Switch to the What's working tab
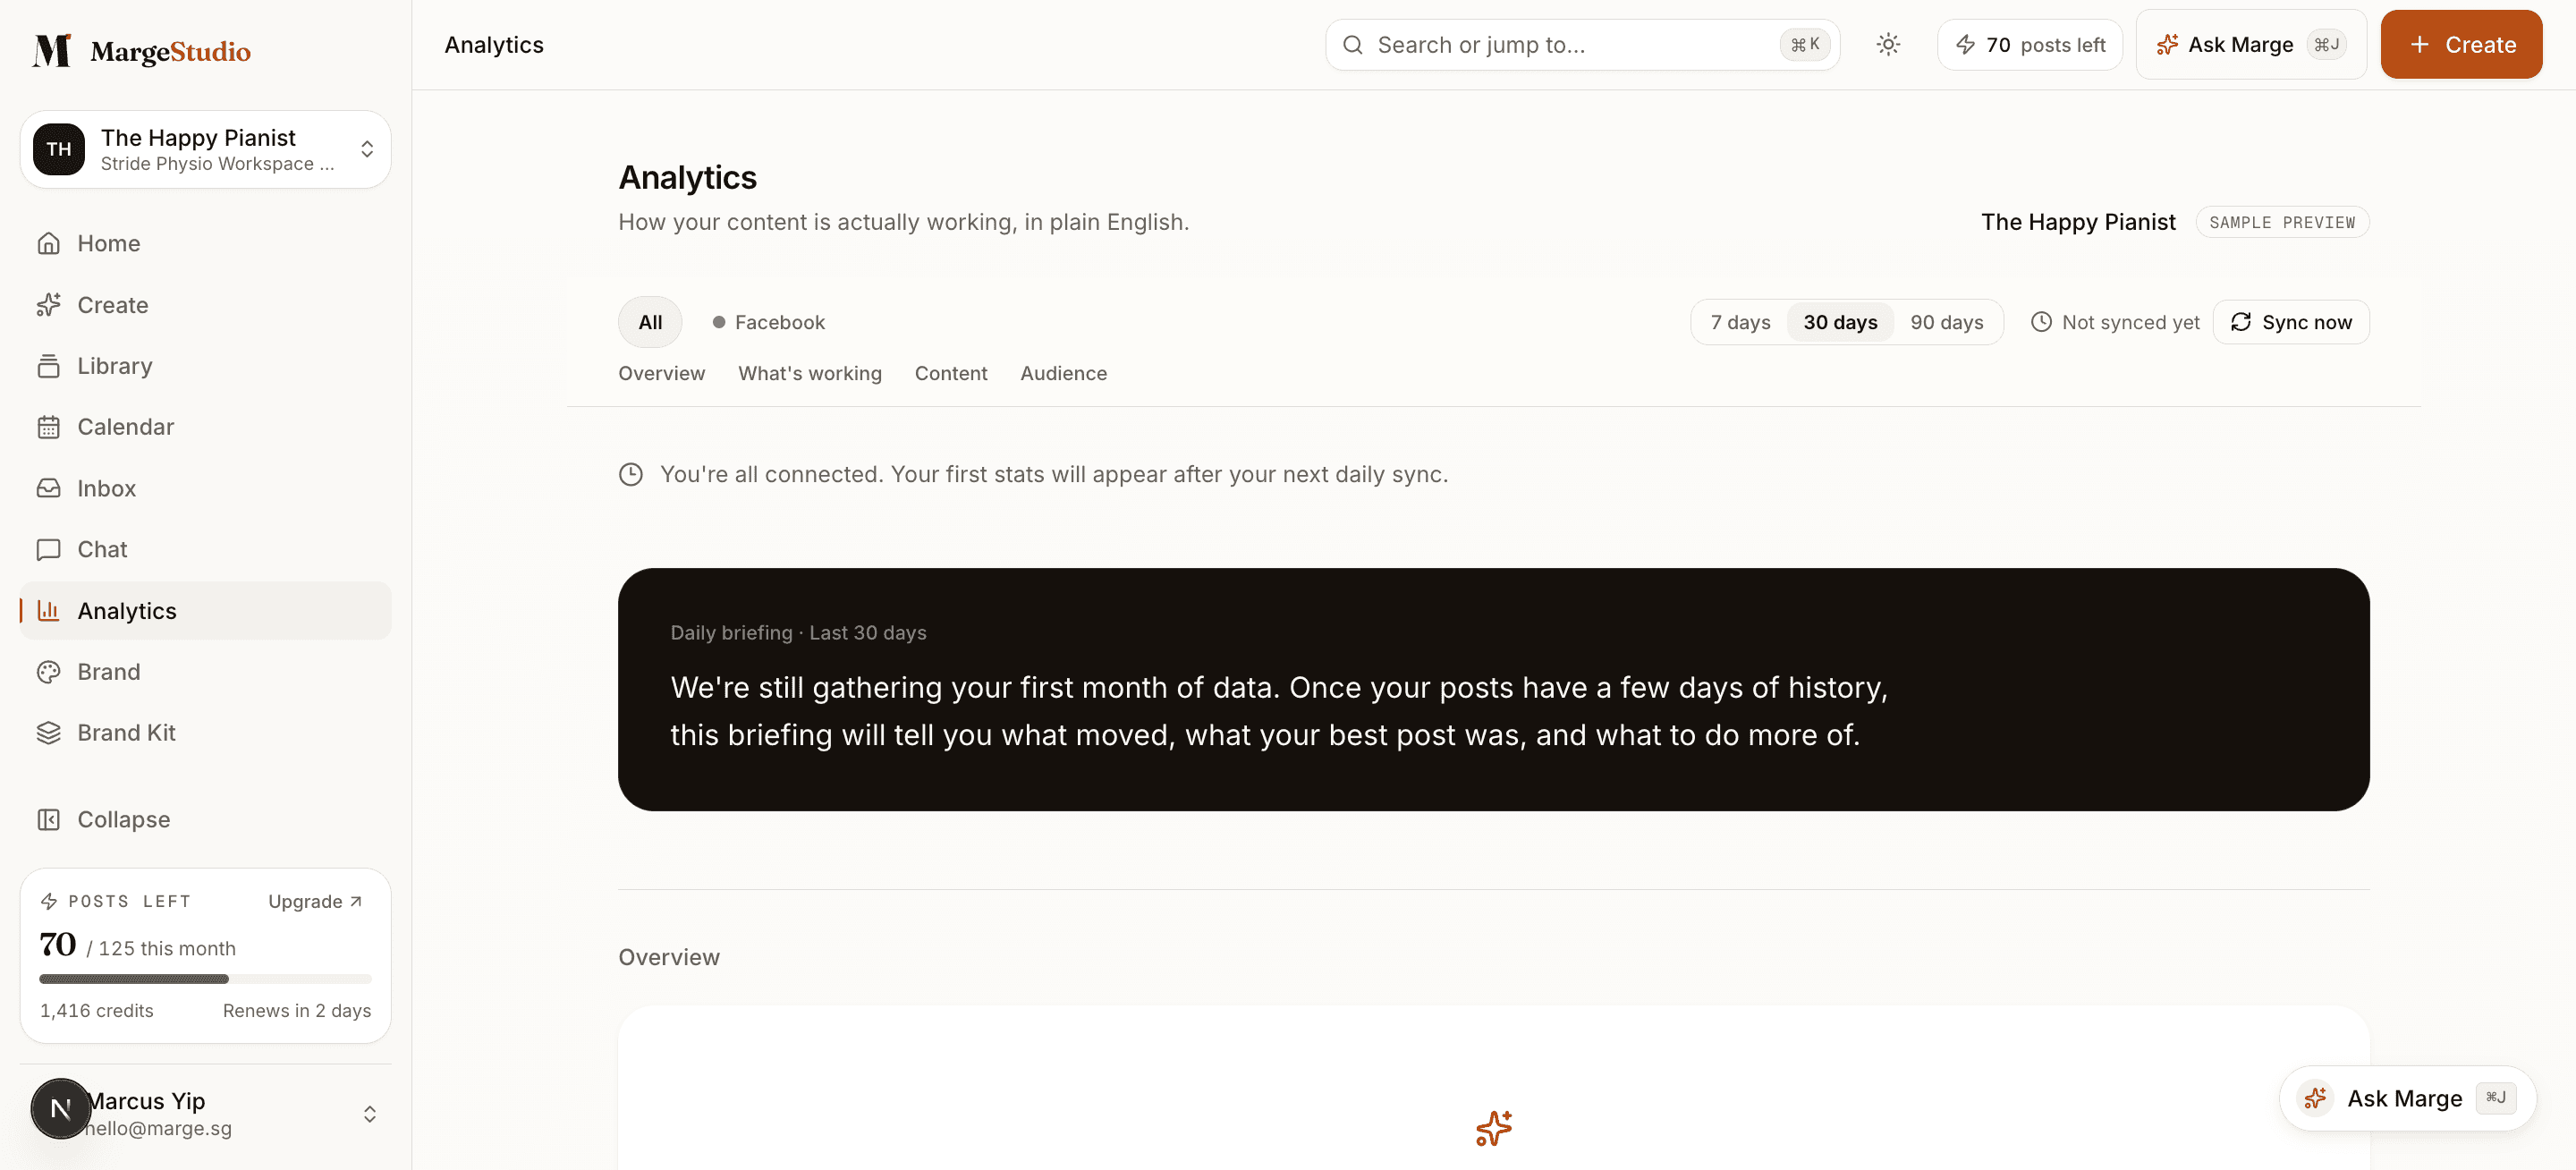This screenshot has height=1170, width=2576. (810, 373)
